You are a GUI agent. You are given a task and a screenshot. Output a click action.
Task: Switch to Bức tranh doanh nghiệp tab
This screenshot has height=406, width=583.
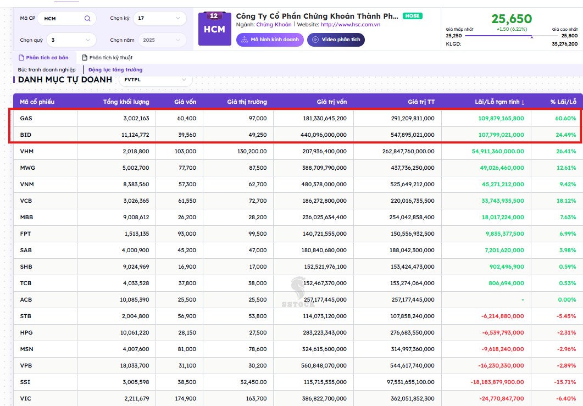click(x=47, y=70)
